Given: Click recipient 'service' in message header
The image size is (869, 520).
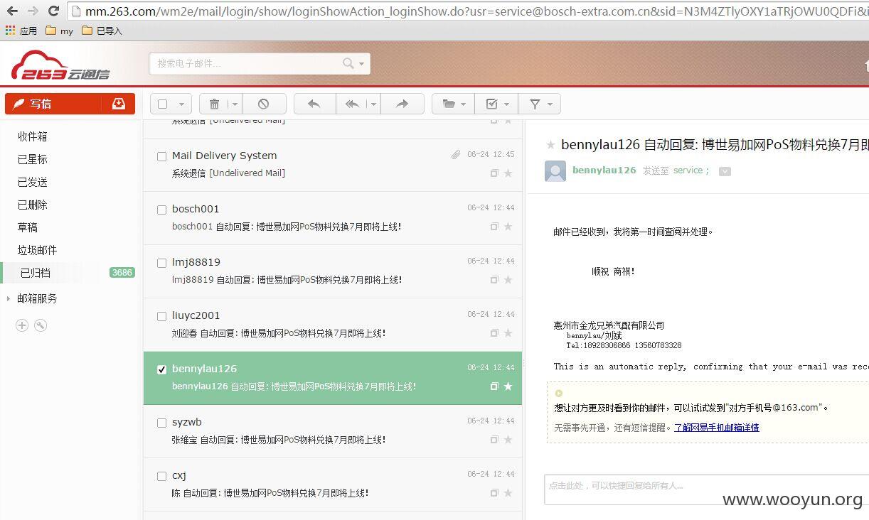Looking at the screenshot, I should [688, 170].
